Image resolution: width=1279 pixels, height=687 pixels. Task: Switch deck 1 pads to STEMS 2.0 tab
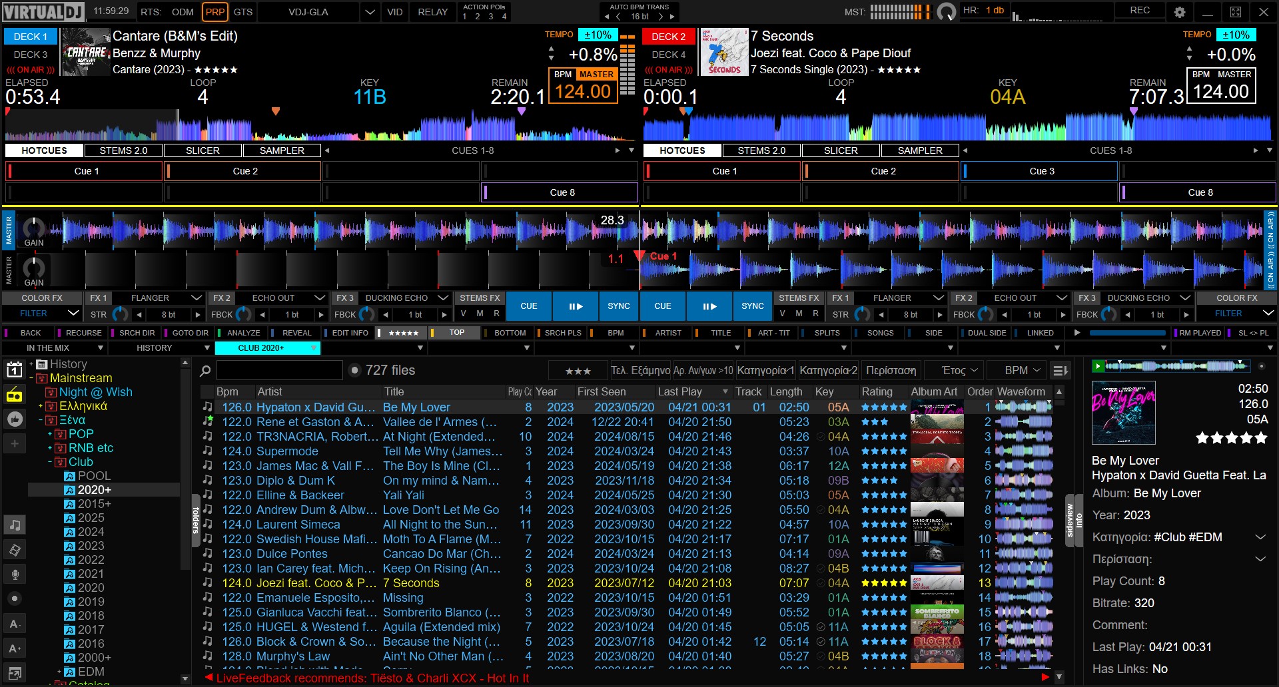click(123, 150)
